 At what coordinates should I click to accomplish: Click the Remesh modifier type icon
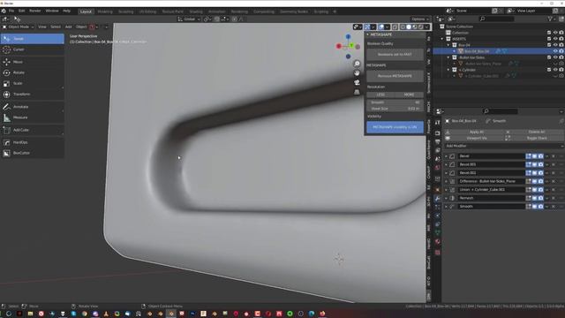pyautogui.click(x=452, y=198)
